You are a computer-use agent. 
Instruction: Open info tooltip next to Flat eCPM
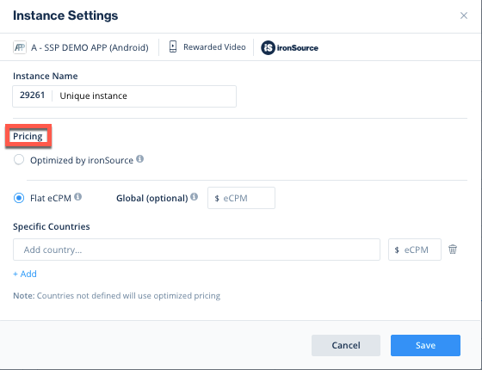(78, 196)
